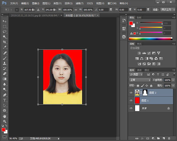Pick the Eyedropper tool
The width and height of the screenshot is (177, 141).
pyautogui.click(x=5, y=47)
